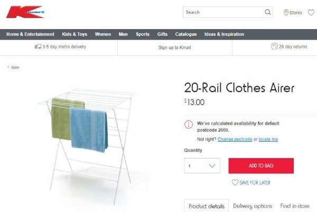Screen dimensions: 317x212
Task: Click the Back arrow
Action: pos(8,67)
